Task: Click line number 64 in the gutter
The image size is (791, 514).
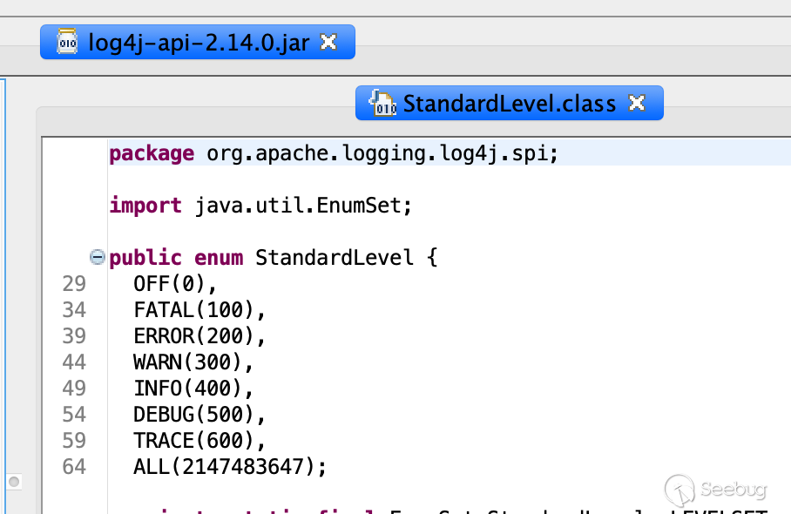Action: pos(74,467)
